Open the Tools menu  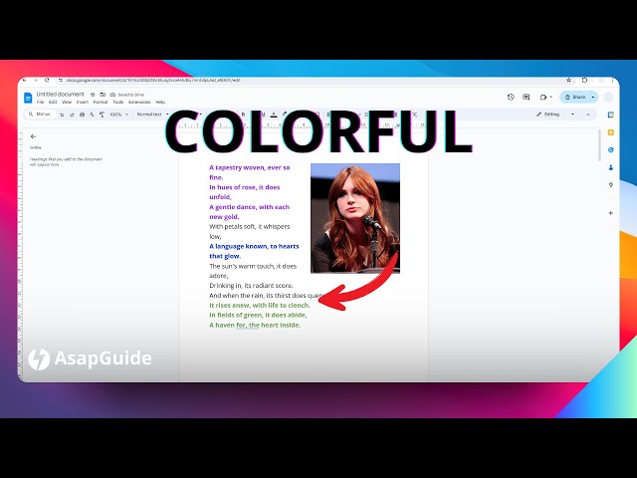click(x=118, y=102)
